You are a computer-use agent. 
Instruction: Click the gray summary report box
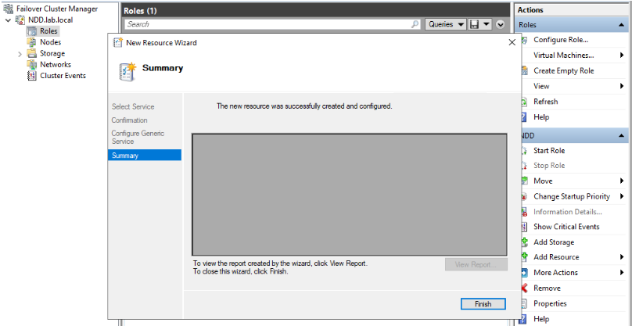[x=350, y=195]
